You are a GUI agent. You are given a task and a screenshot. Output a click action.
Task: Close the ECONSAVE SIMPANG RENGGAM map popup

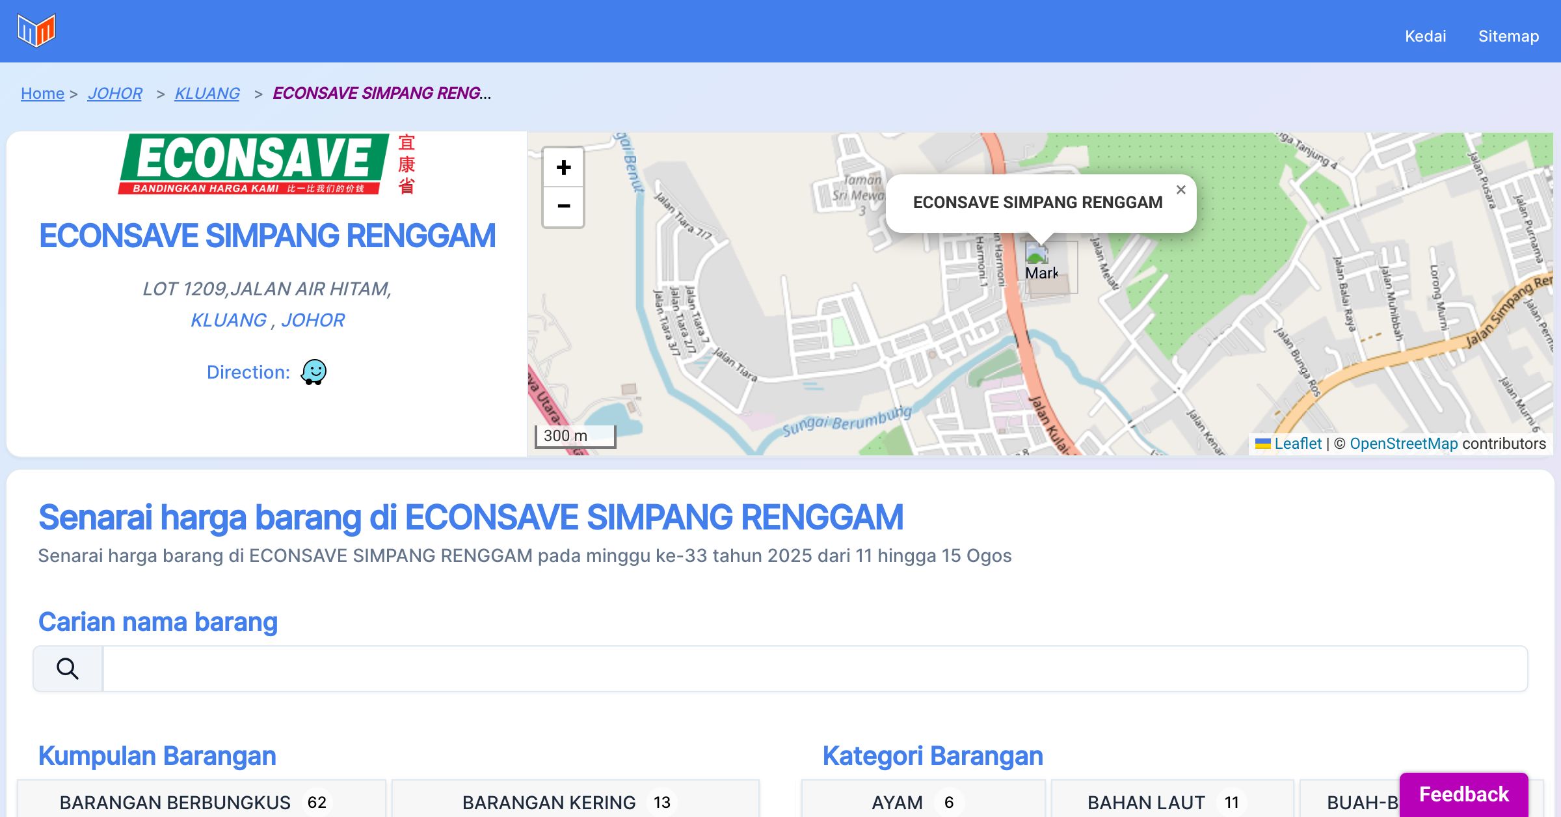[x=1181, y=190]
